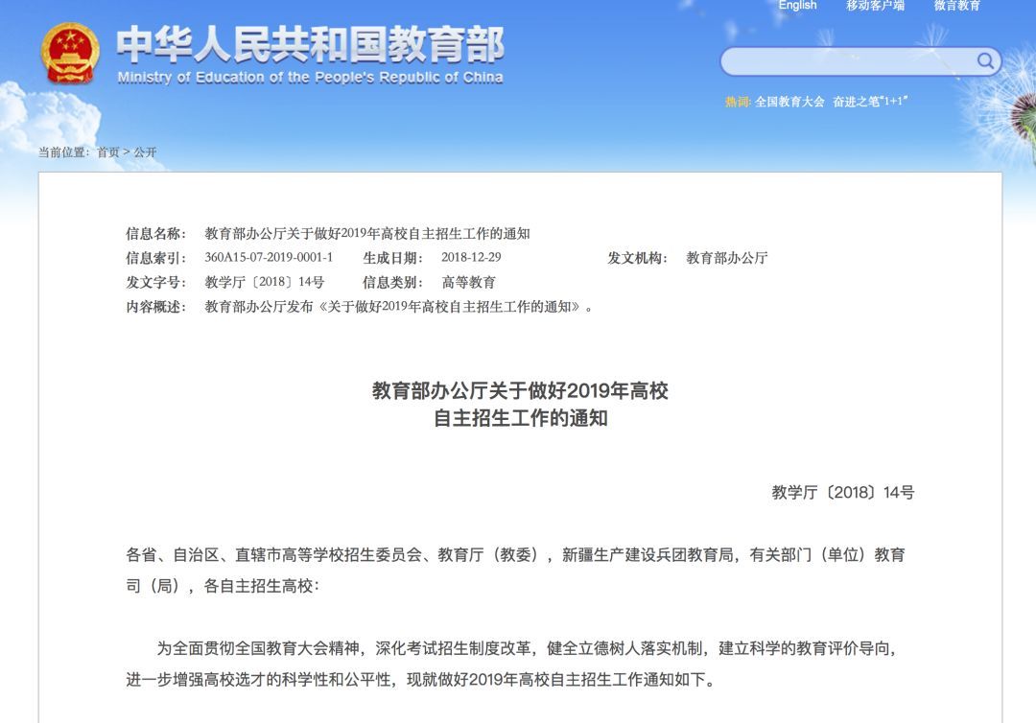Click the Ministry of Education English title
1036x723 pixels.
[311, 78]
